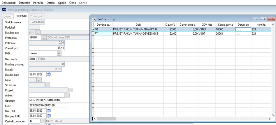276x125 pixels.
Task: Open lookup button beside Str.mesto field
Action: 48,85
